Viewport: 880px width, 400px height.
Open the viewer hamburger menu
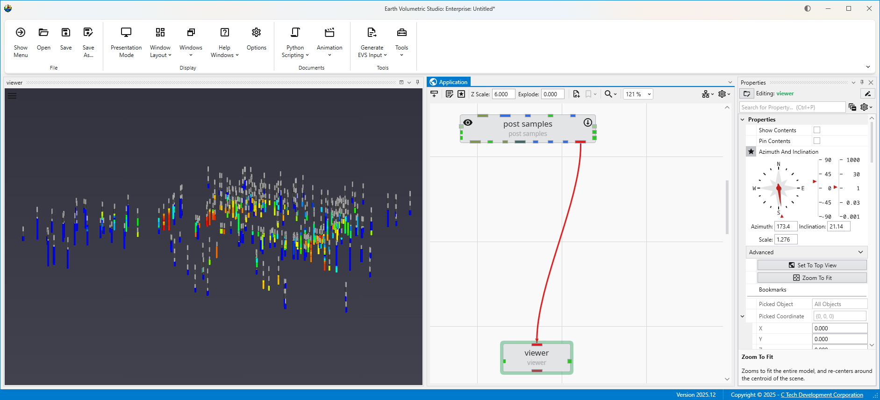click(12, 96)
